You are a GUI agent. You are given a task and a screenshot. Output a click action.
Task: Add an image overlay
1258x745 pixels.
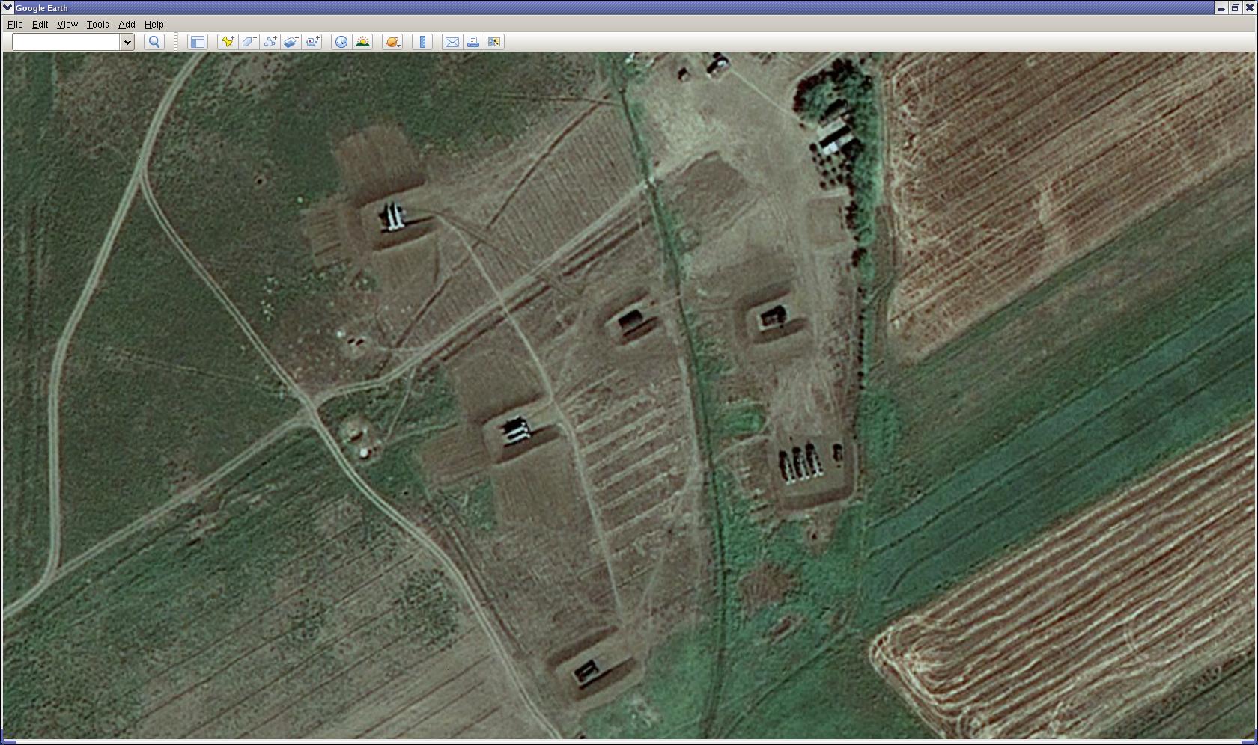pyautogui.click(x=291, y=42)
